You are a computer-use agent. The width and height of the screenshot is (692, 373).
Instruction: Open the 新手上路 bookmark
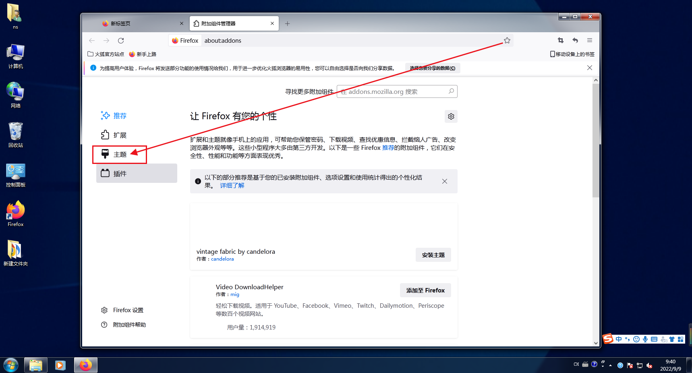[x=143, y=54]
